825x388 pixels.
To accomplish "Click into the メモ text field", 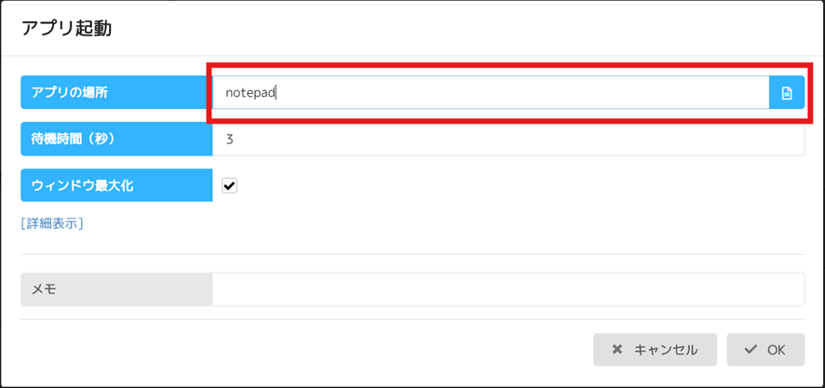I will pyautogui.click(x=508, y=289).
